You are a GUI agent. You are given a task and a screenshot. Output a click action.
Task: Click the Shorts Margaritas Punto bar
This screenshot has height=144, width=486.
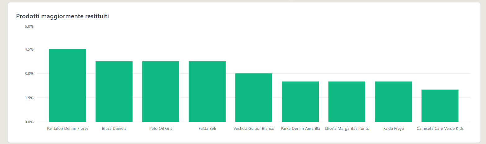pyautogui.click(x=347, y=102)
